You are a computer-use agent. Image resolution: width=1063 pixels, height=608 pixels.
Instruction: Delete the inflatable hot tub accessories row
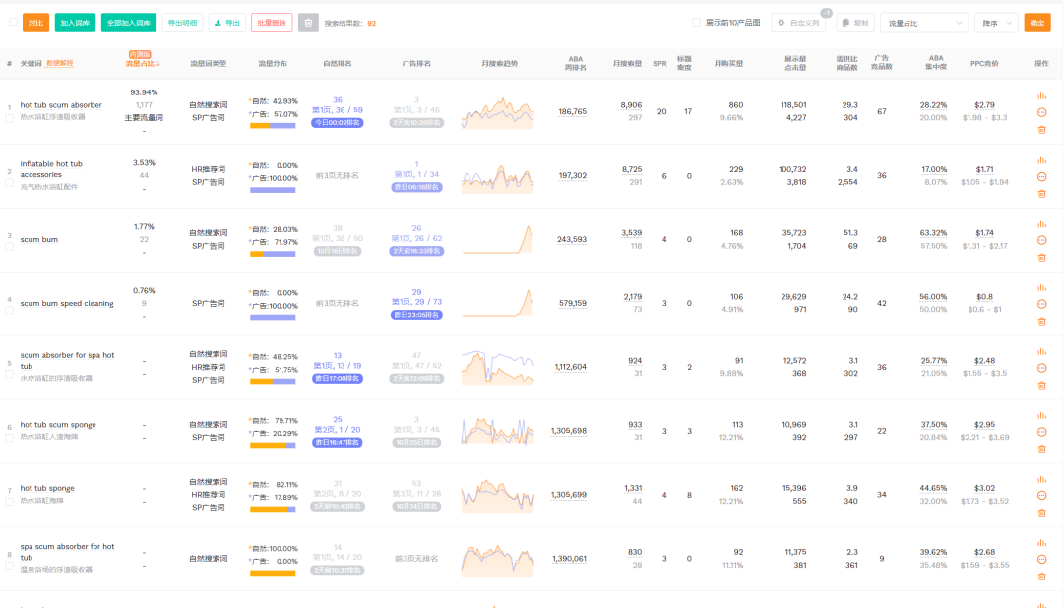(x=1041, y=193)
